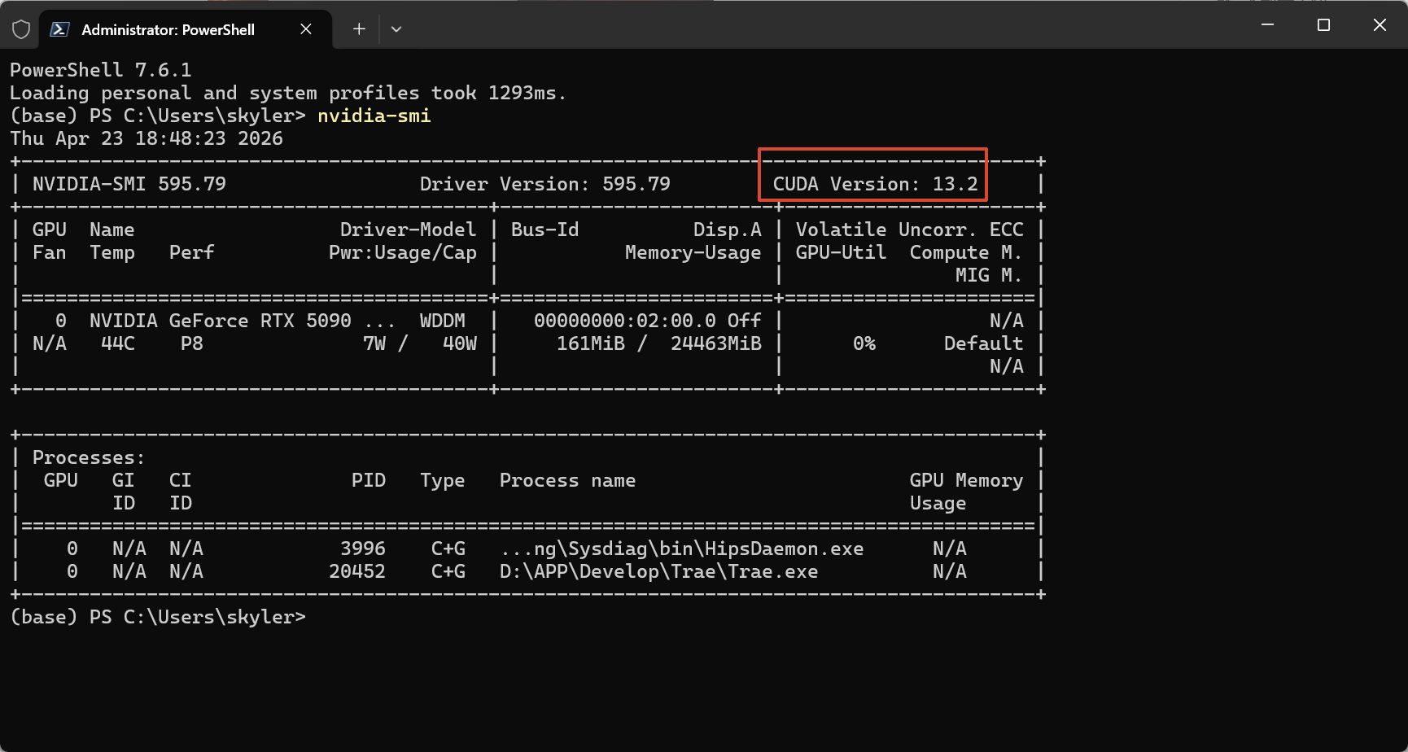Expand the new tab profile dropdown chevron
Screen dimensions: 1408x752
pyautogui.click(x=396, y=29)
